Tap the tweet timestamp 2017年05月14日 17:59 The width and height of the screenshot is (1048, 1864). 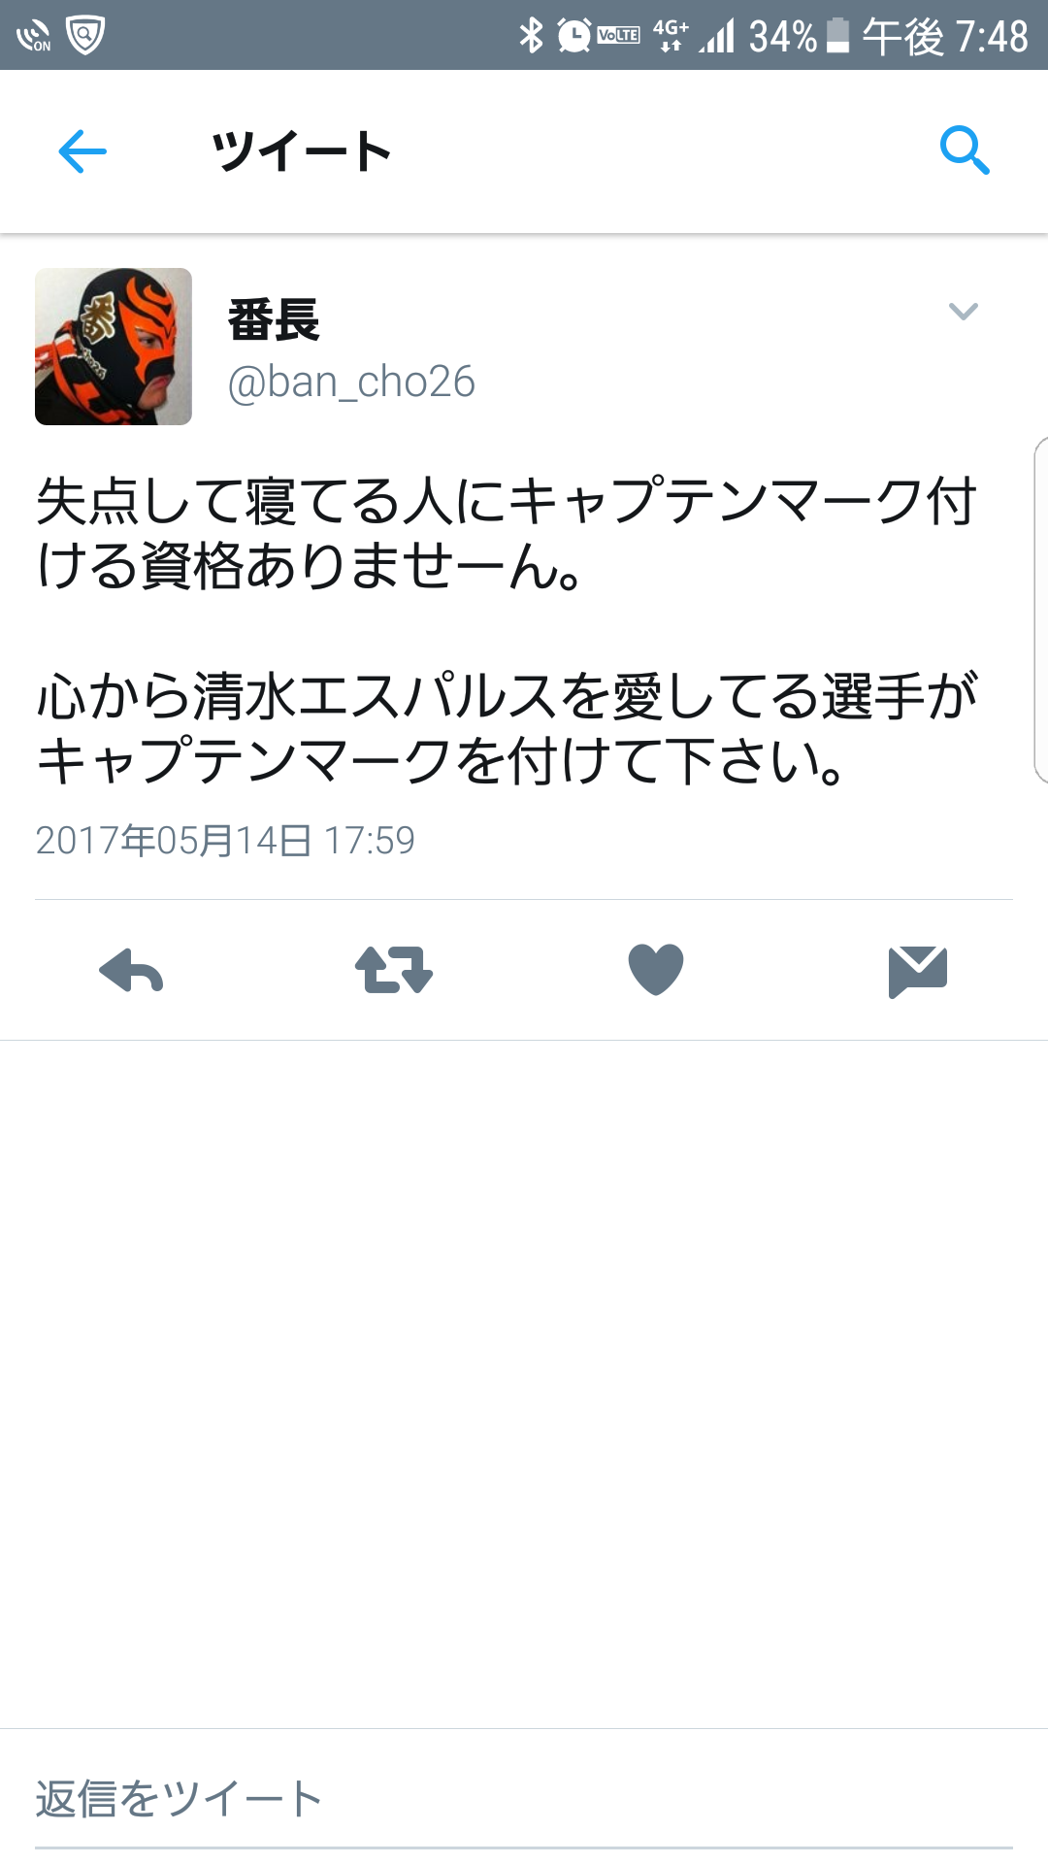pyautogui.click(x=225, y=840)
